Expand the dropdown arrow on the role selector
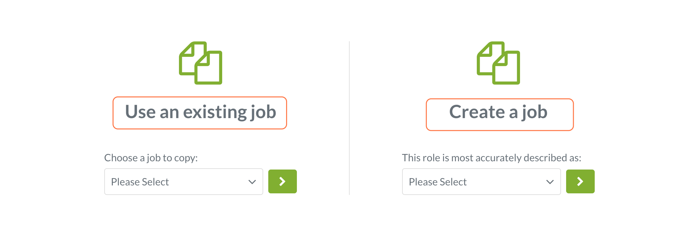 click(550, 182)
